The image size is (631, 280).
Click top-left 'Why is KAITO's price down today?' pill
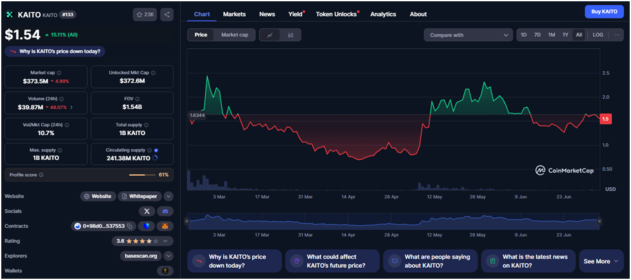point(55,51)
